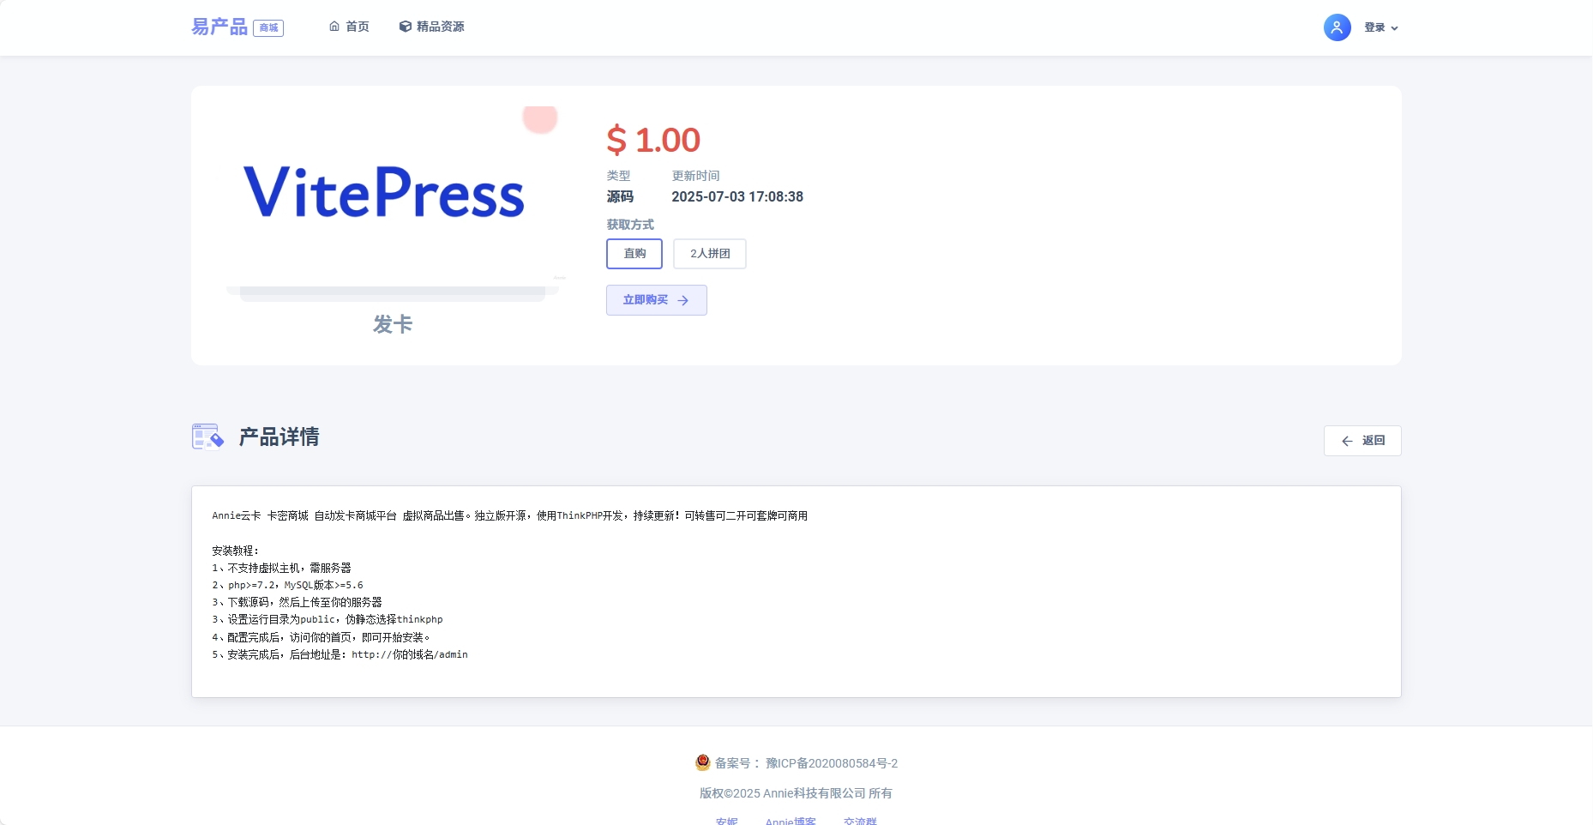Click the home icon in the navigation bar
The width and height of the screenshot is (1593, 825).
tap(334, 27)
